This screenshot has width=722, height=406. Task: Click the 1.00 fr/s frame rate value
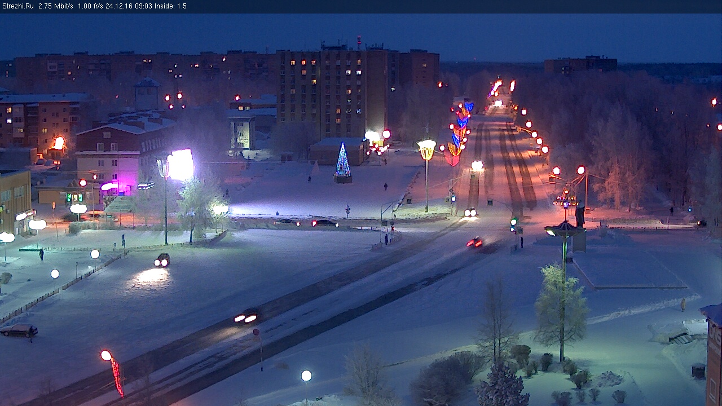pos(90,6)
